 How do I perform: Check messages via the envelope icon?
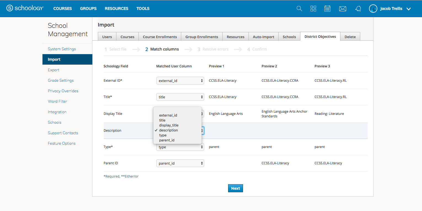(343, 9)
